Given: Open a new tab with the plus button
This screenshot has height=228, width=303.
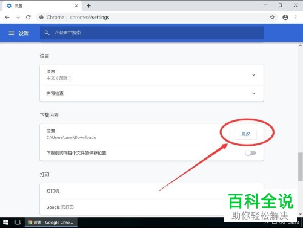Looking at the screenshot, I should pyautogui.click(x=88, y=6).
